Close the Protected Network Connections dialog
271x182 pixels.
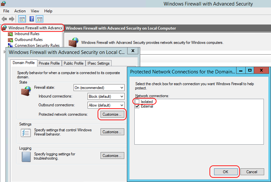[x=262, y=70]
